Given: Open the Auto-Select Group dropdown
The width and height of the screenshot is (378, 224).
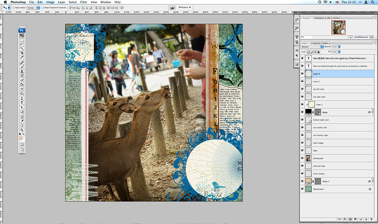Looking at the screenshot, I should point(33,8).
